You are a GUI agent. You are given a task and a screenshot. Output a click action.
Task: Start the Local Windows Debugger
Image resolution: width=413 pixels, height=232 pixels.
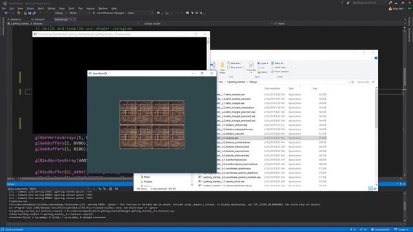[x=108, y=13]
